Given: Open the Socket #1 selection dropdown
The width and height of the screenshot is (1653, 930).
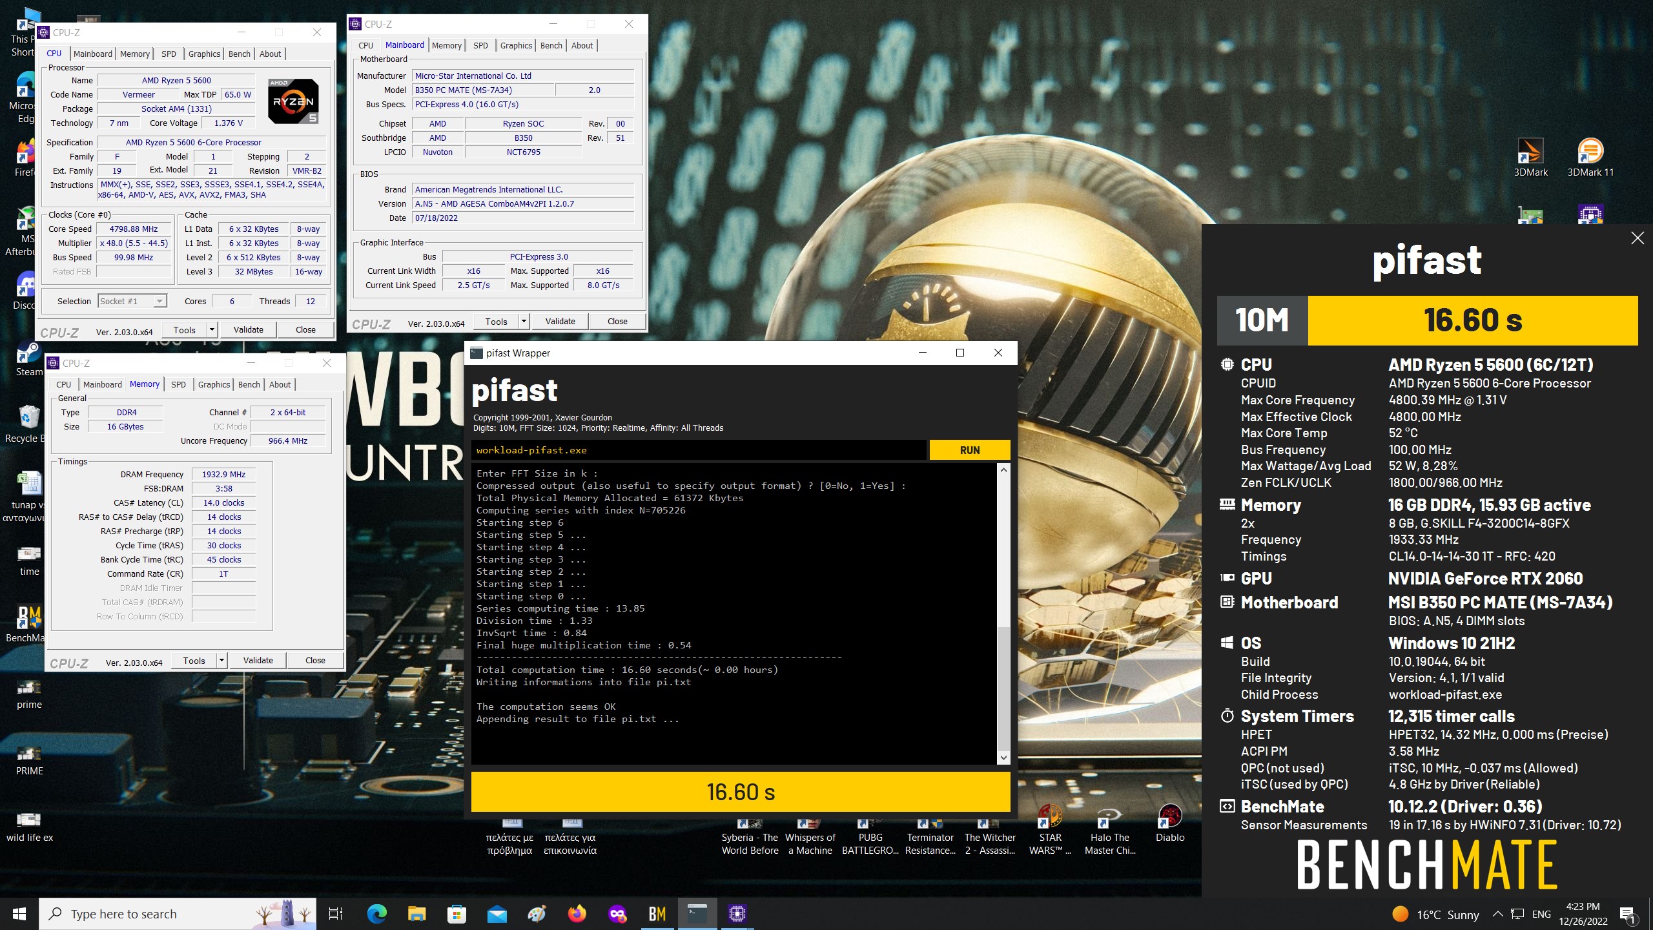Looking at the screenshot, I should tap(133, 301).
